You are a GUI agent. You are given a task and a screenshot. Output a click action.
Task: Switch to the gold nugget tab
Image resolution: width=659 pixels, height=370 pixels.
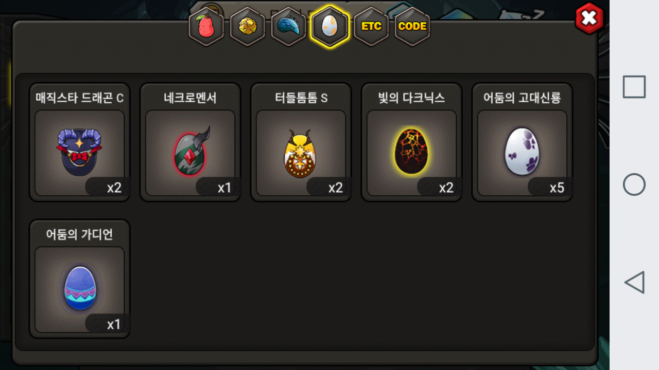click(248, 26)
